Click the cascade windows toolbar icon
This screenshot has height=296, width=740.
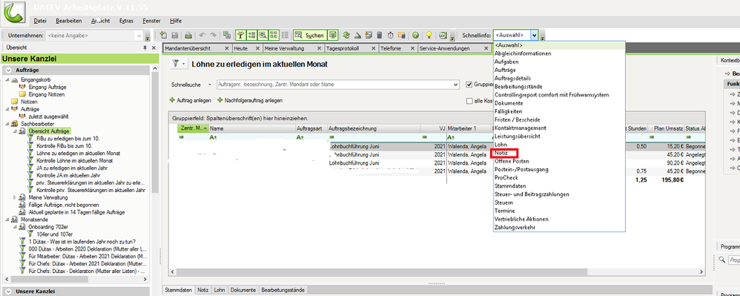tap(227, 36)
